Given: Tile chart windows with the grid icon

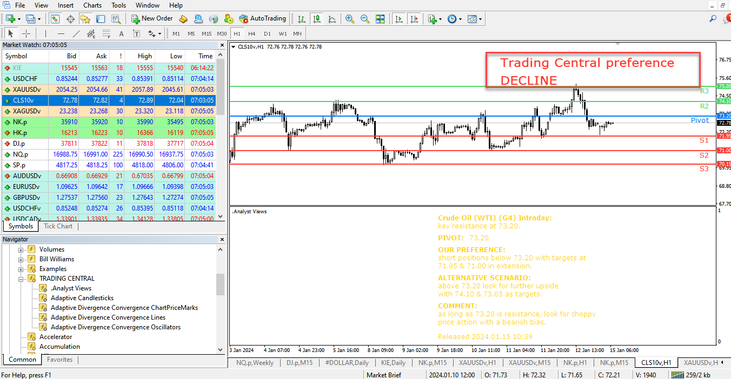Looking at the screenshot, I should [380, 19].
